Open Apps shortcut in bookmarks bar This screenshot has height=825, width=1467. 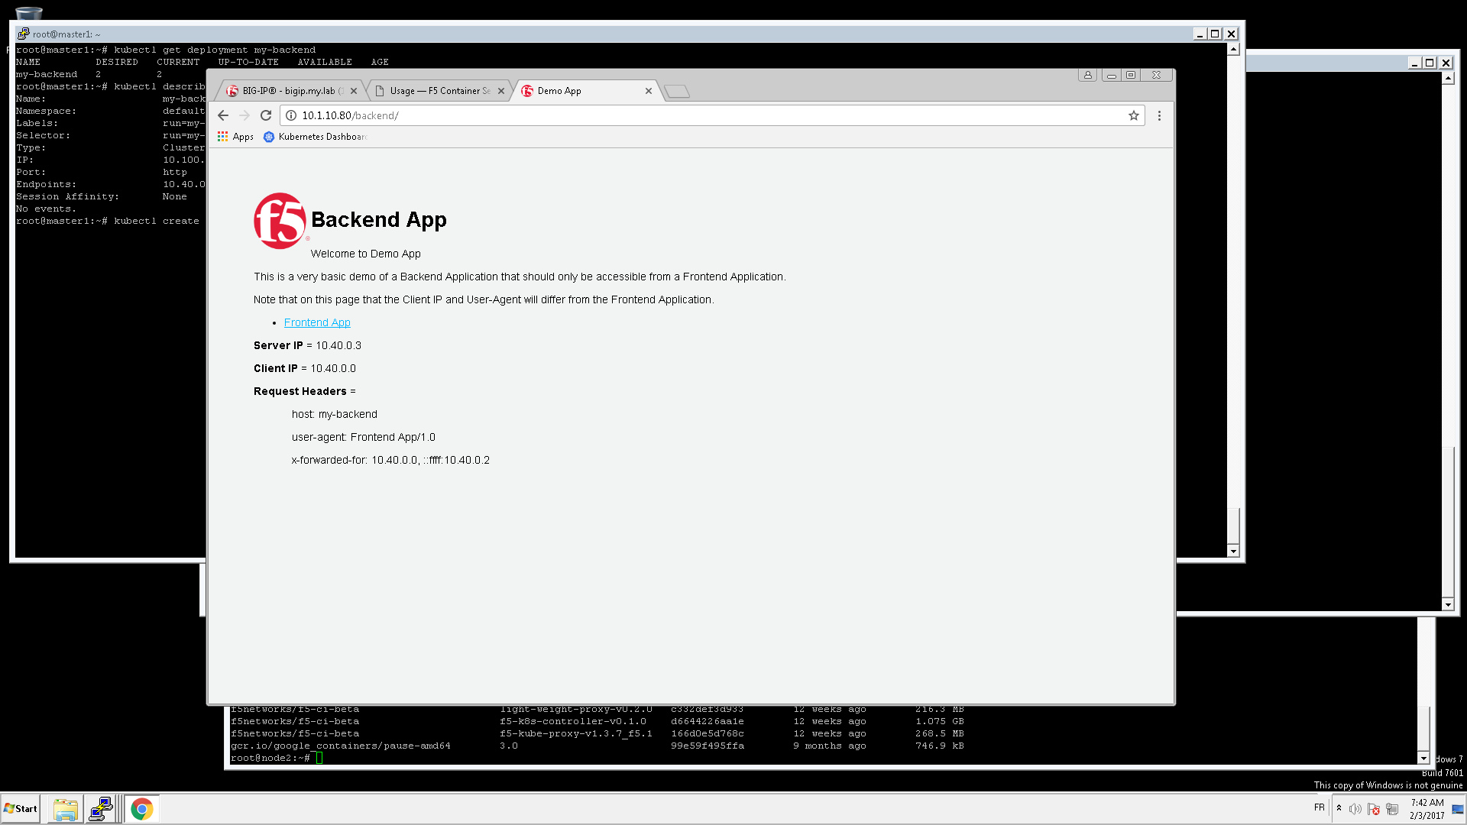pos(235,137)
